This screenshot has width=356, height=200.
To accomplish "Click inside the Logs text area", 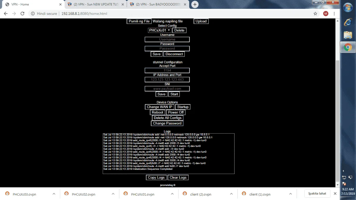I will (x=169, y=153).
